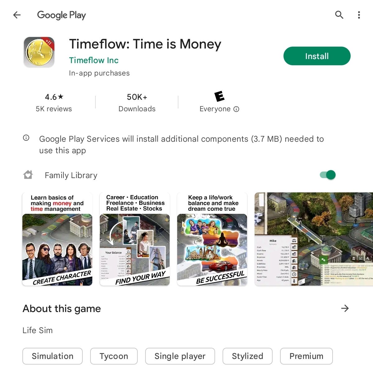This screenshot has width=373, height=386.
Task: Tap the Family Library house icon
Action: 28,175
